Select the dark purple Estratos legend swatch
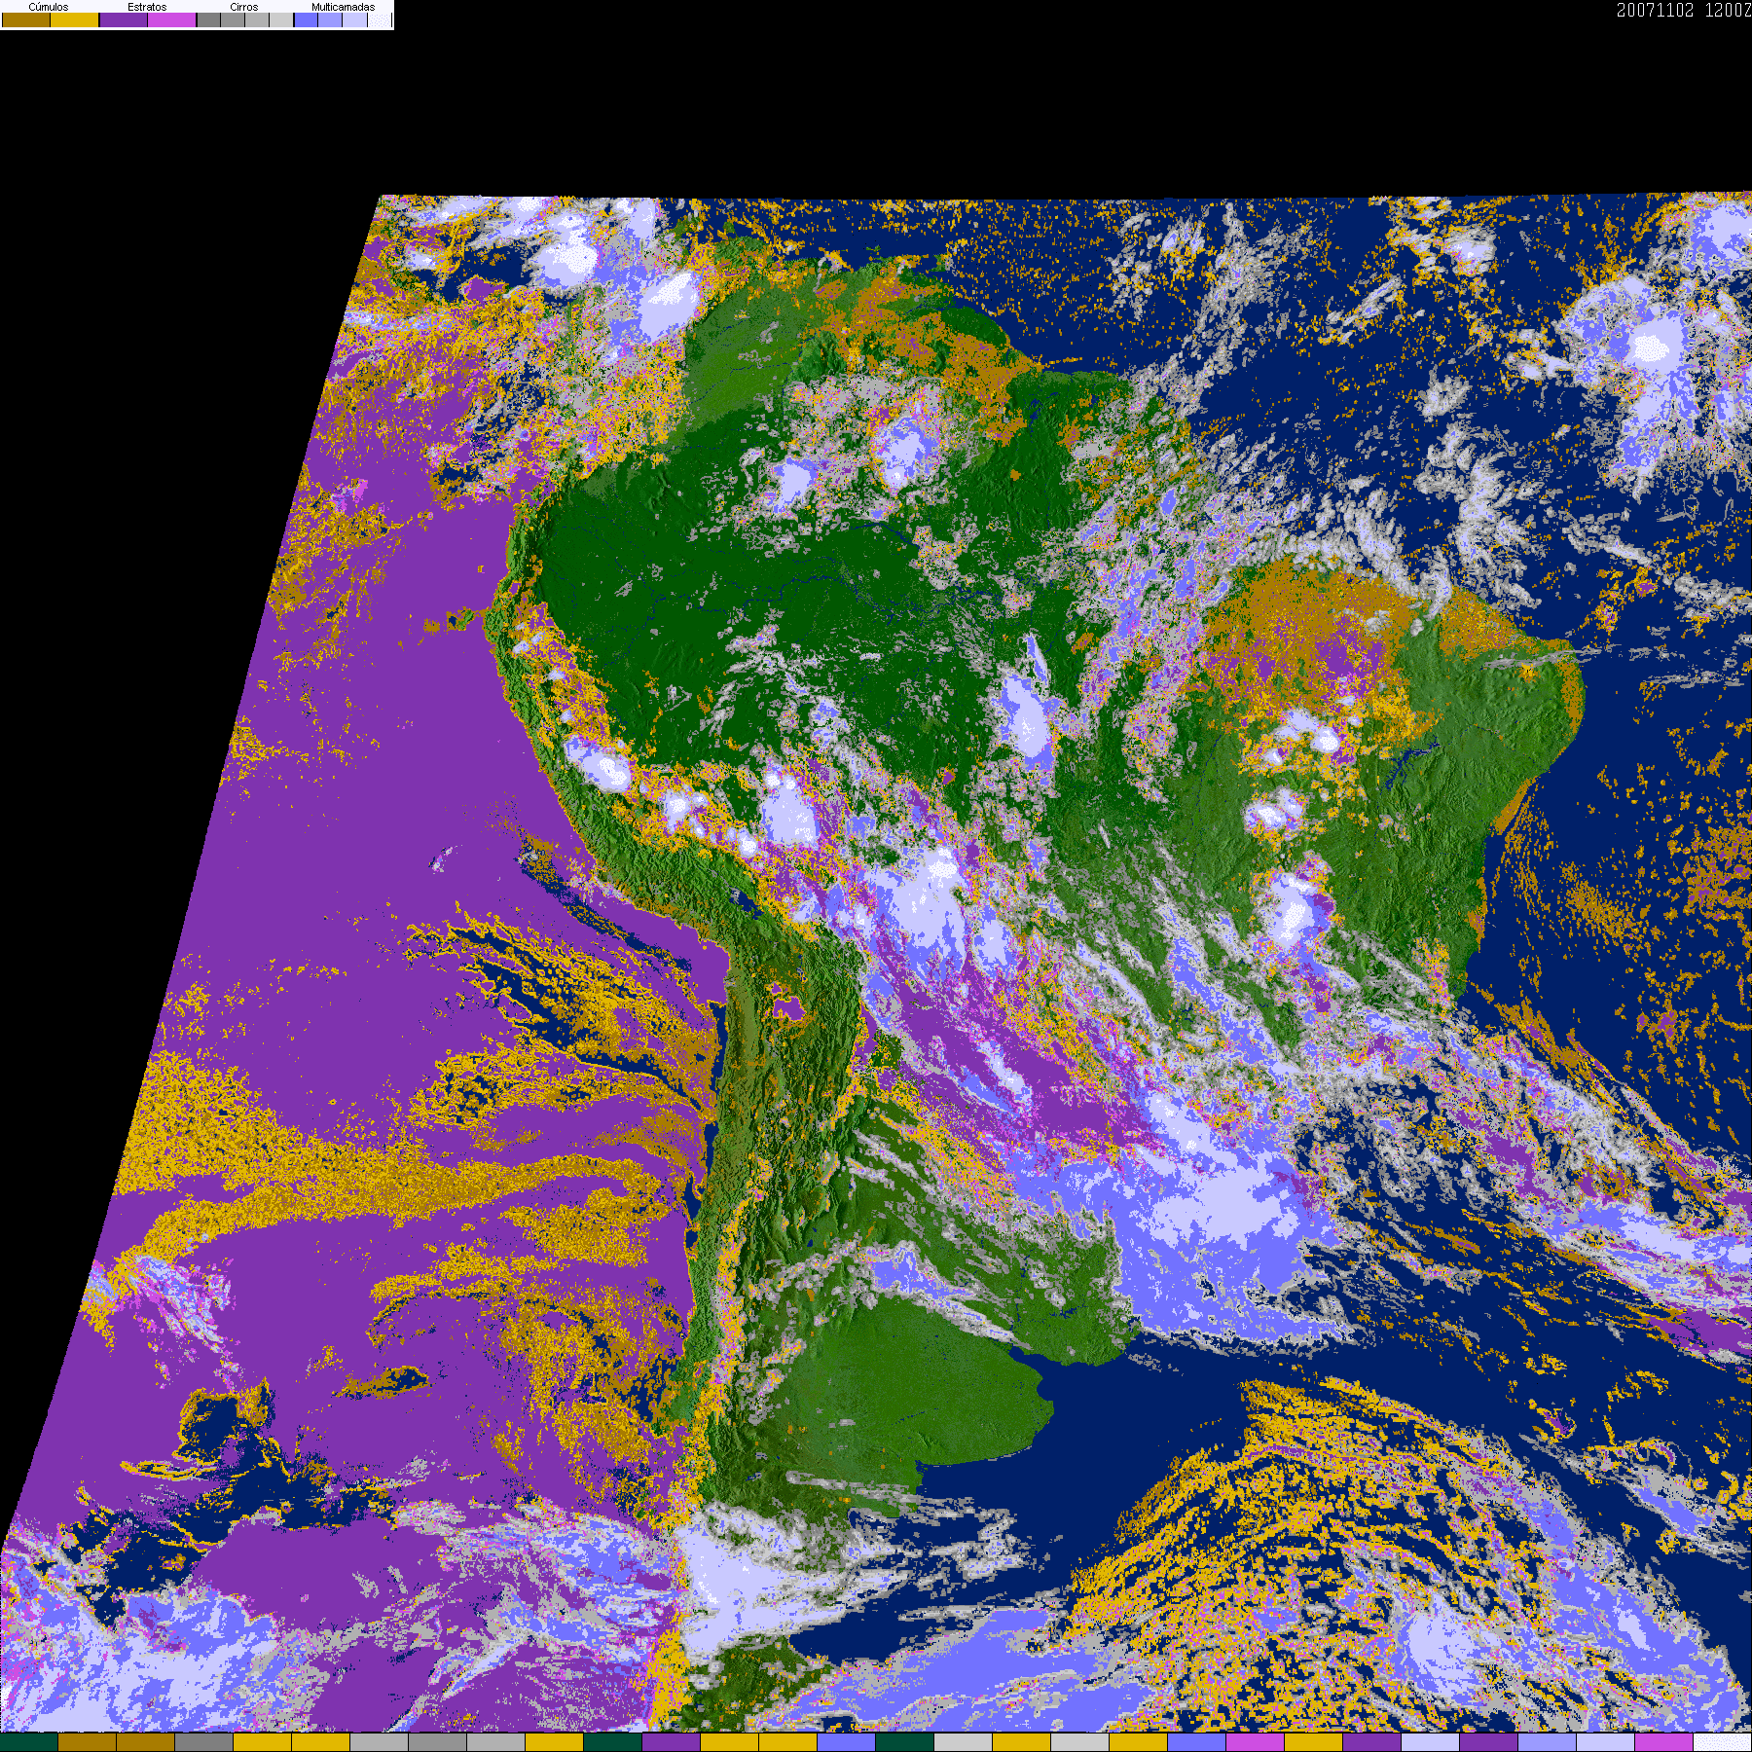 pos(124,19)
